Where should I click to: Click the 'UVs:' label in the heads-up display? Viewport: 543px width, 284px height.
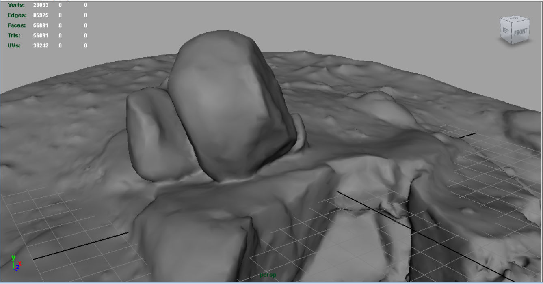(14, 46)
